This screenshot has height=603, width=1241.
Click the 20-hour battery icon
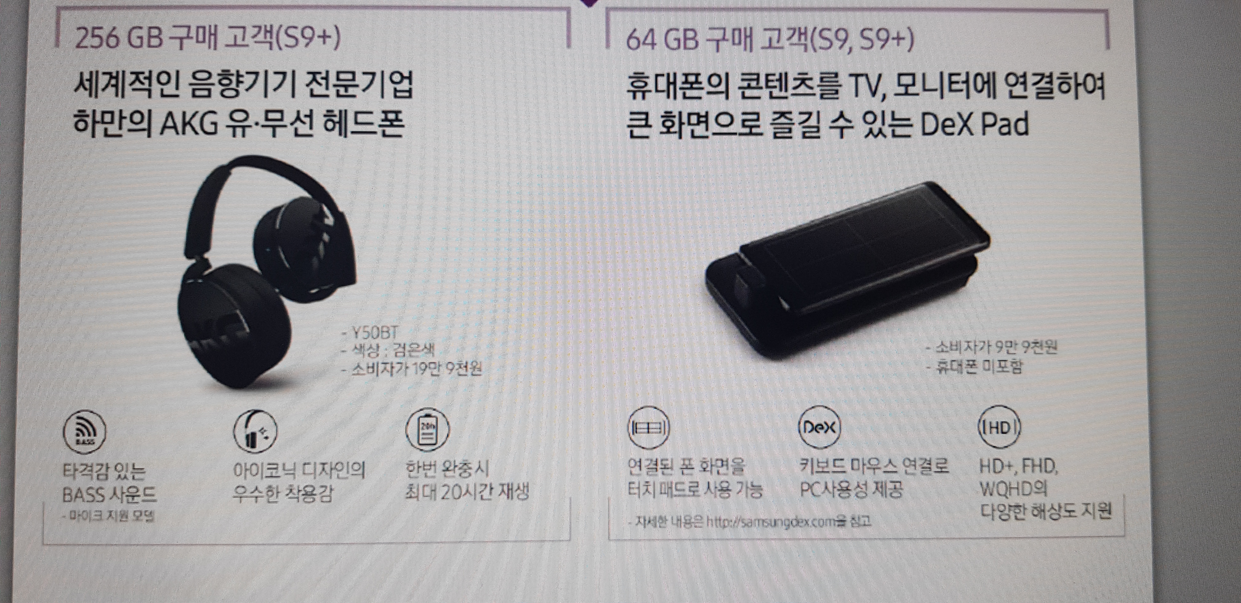coord(427,429)
